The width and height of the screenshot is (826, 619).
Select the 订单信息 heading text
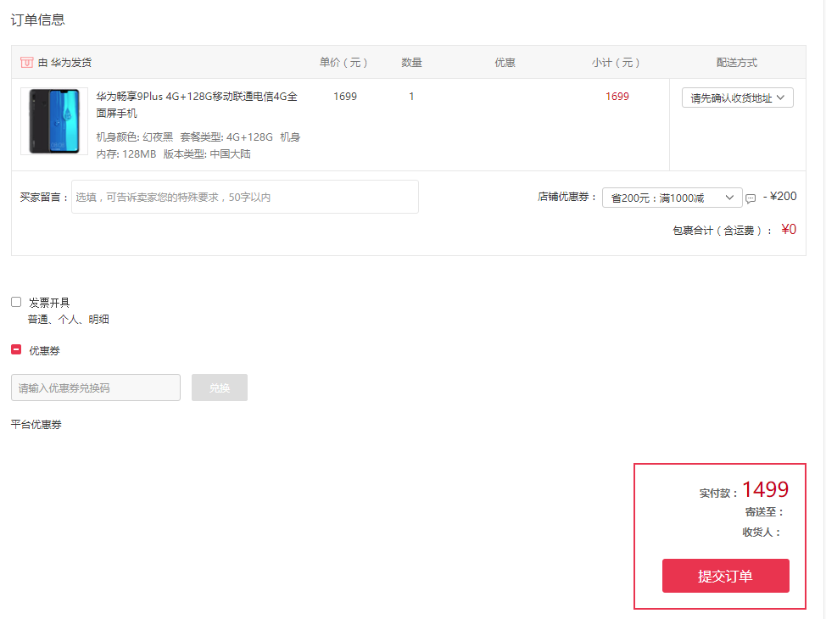click(x=37, y=20)
